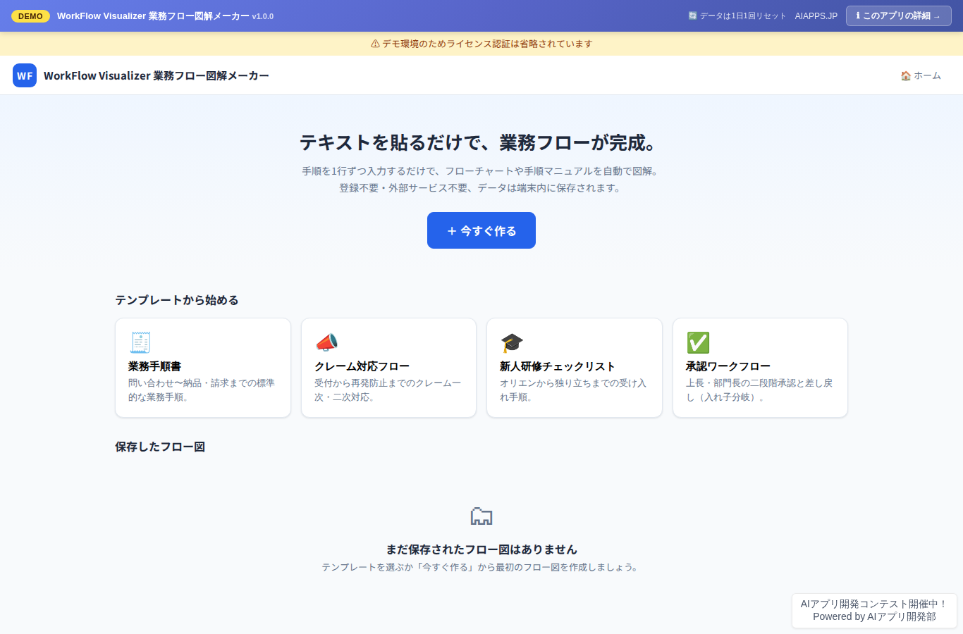The height and width of the screenshot is (634, 963).
Task: Click the 新人研修チェックリスト description text
Action: (x=573, y=390)
